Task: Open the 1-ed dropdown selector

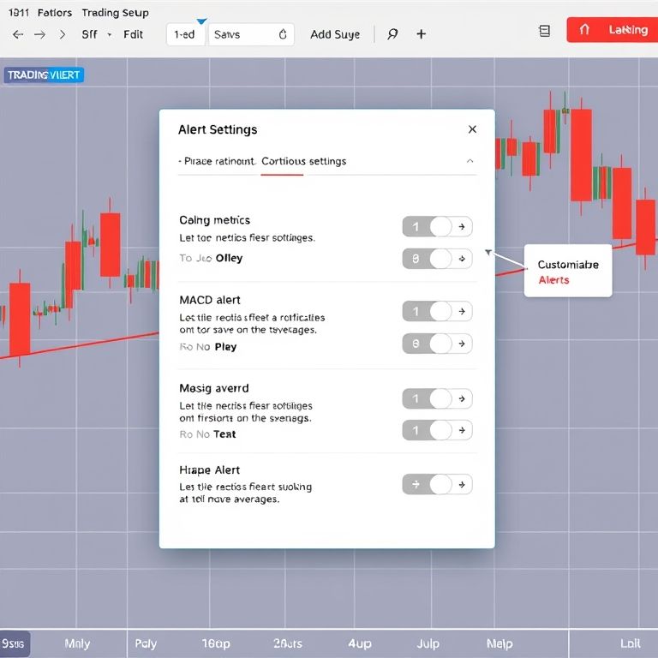Action: point(185,35)
